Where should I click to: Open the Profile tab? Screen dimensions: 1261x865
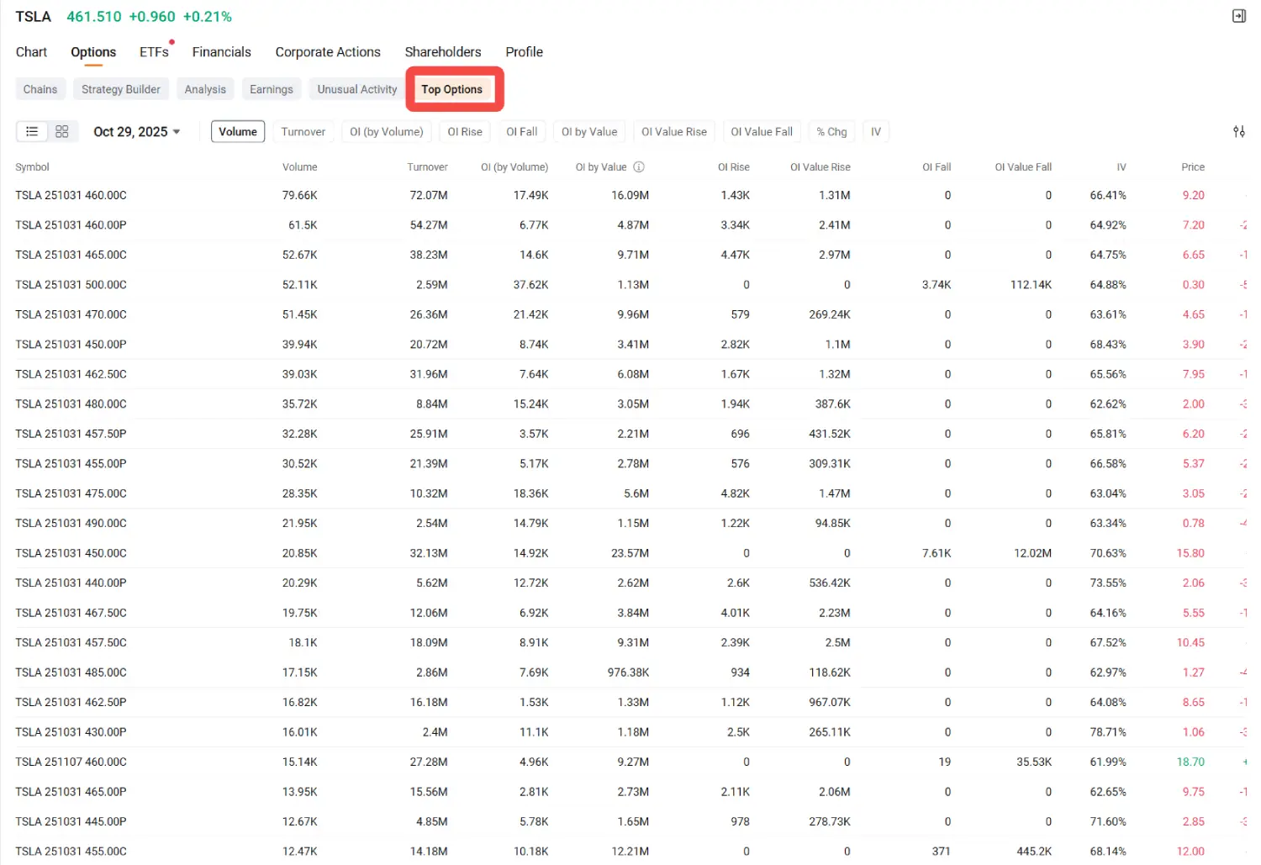click(524, 52)
